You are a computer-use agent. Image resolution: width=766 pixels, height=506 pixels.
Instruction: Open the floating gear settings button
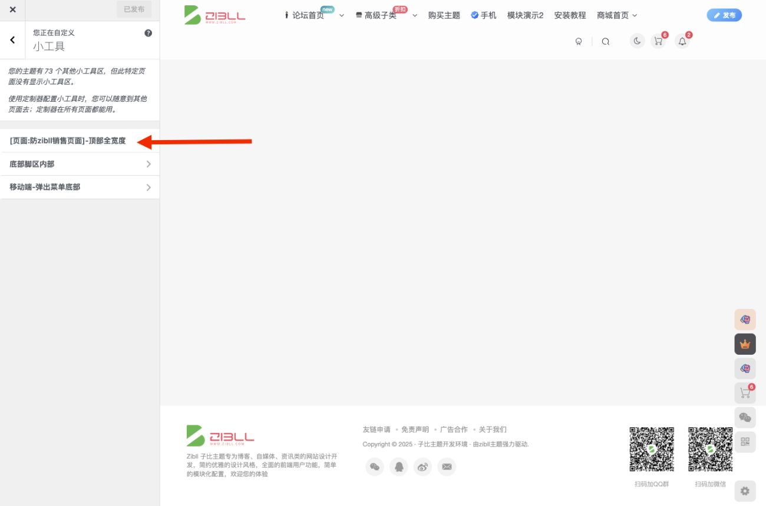(x=745, y=491)
